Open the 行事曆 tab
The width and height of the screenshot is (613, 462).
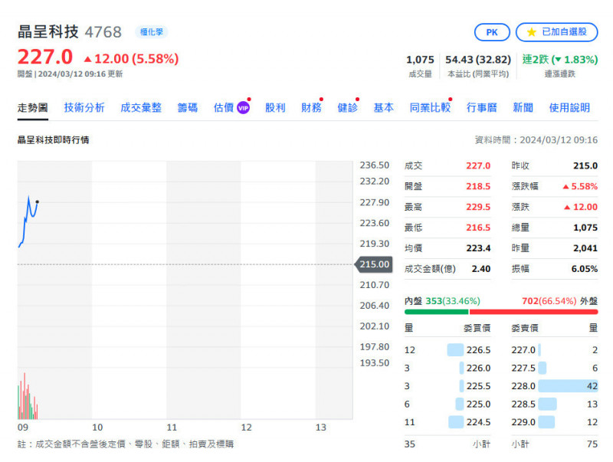[482, 107]
